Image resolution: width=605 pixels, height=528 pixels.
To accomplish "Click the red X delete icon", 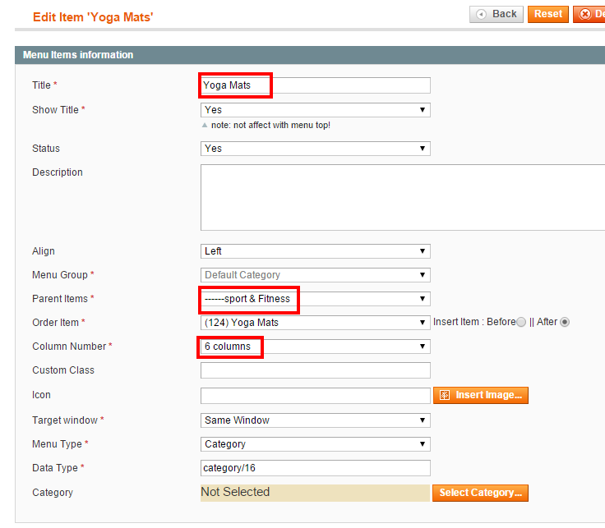I will click(585, 14).
